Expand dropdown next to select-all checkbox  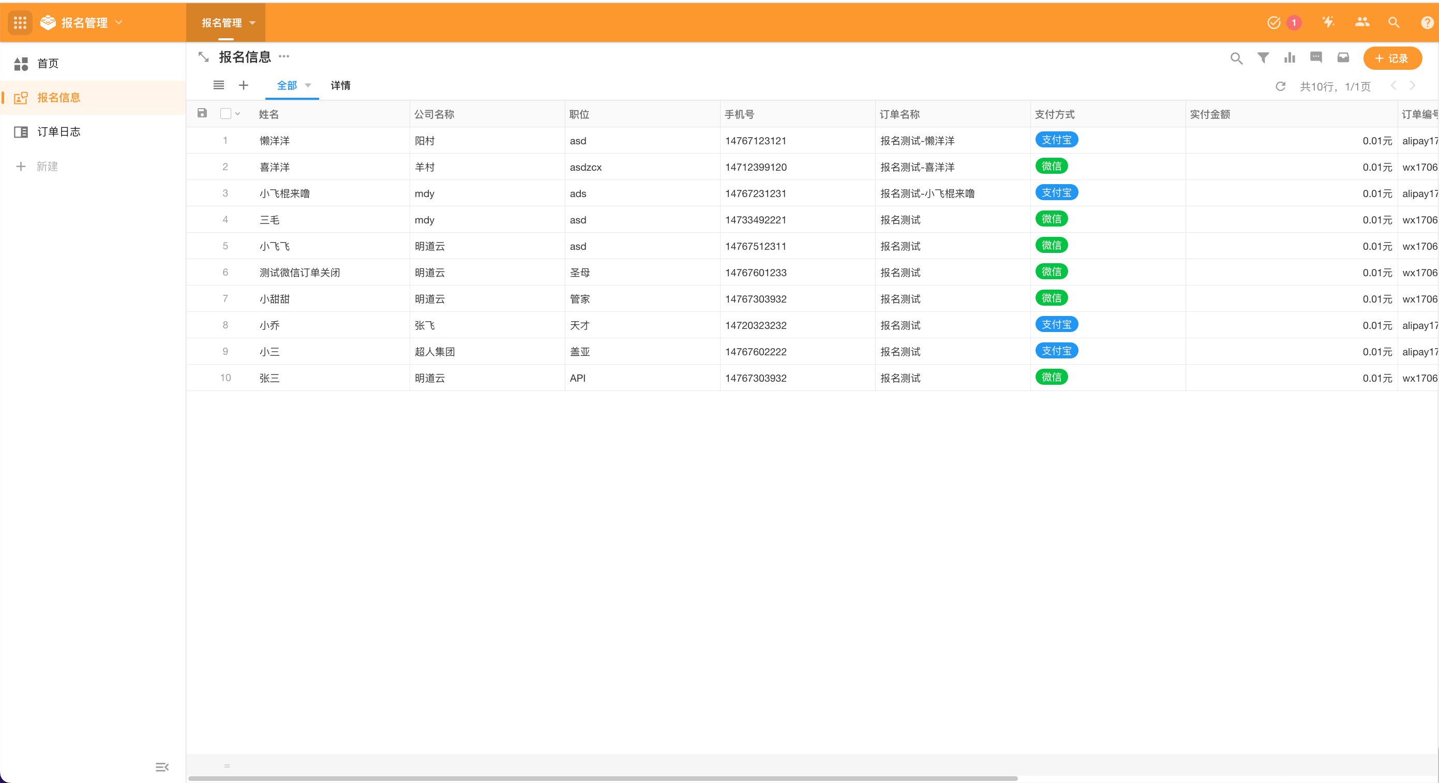[238, 114]
